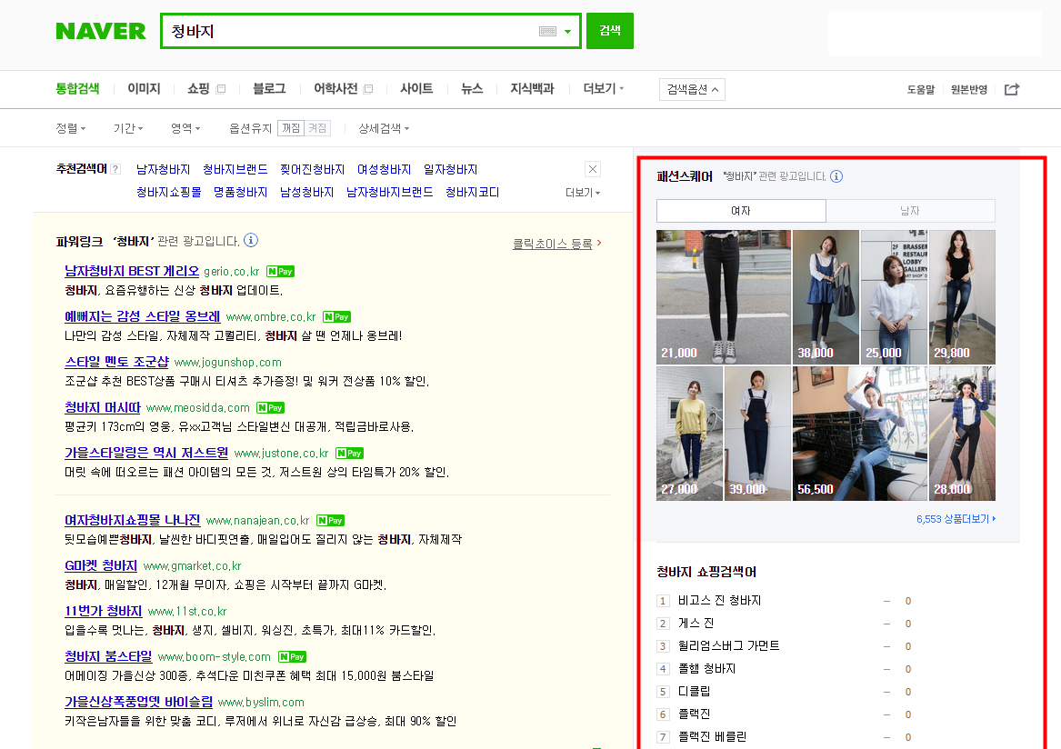Click info icon beside 파워링크 heading

[x=251, y=240]
